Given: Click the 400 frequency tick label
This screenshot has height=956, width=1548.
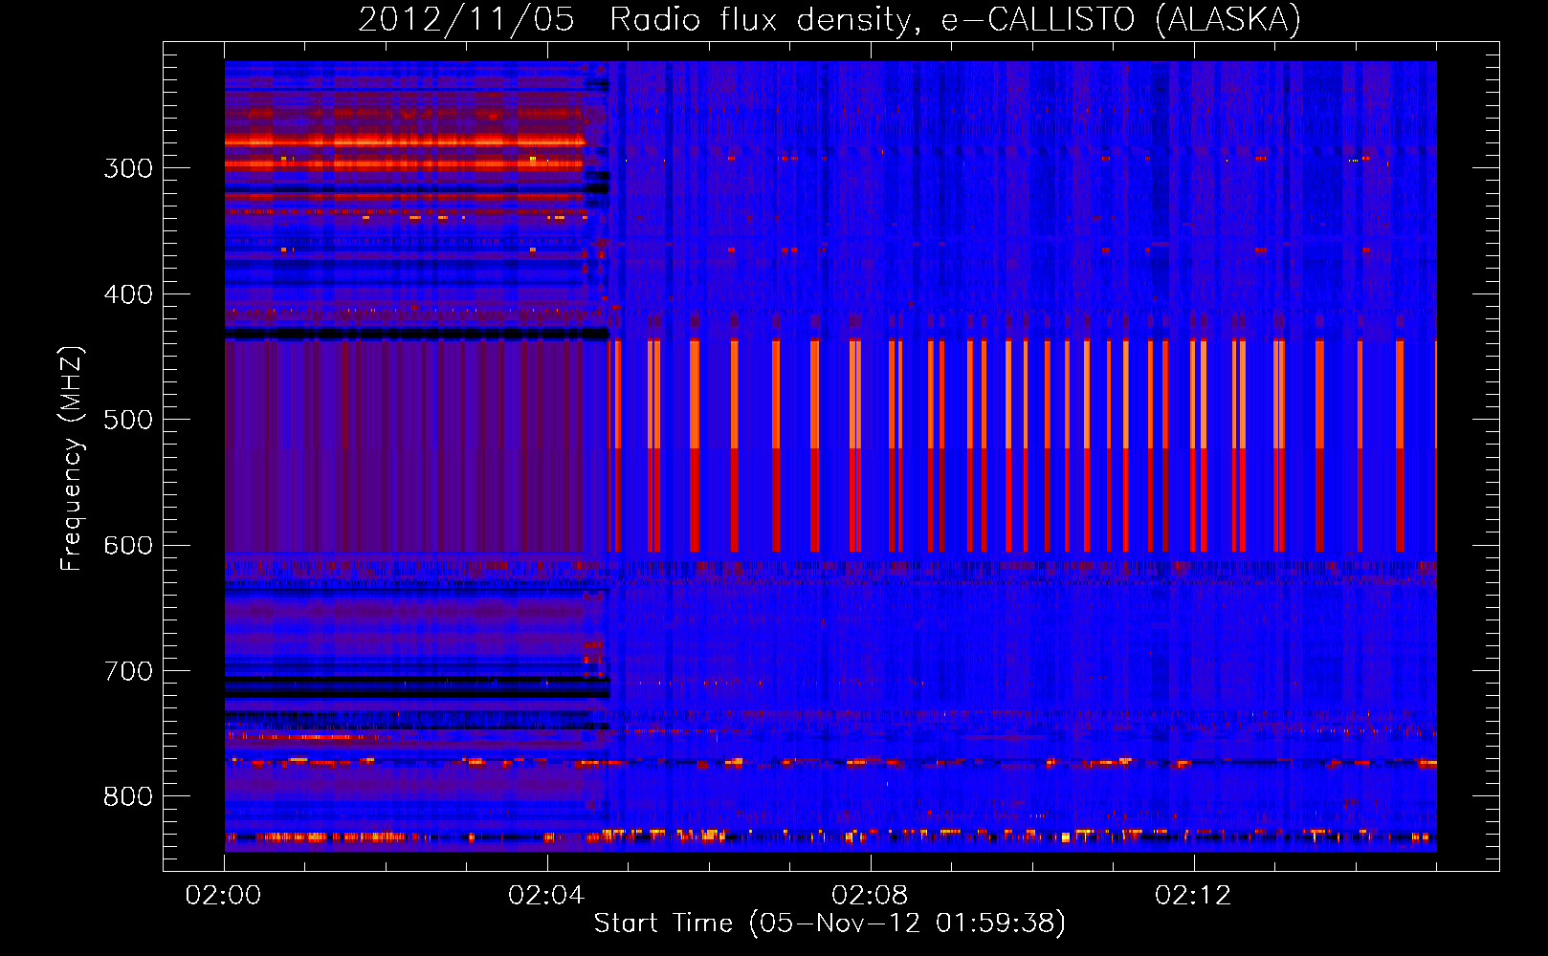Looking at the screenshot, I should 128,294.
